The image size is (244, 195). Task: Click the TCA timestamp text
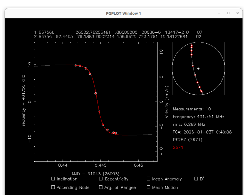[x=202, y=132]
